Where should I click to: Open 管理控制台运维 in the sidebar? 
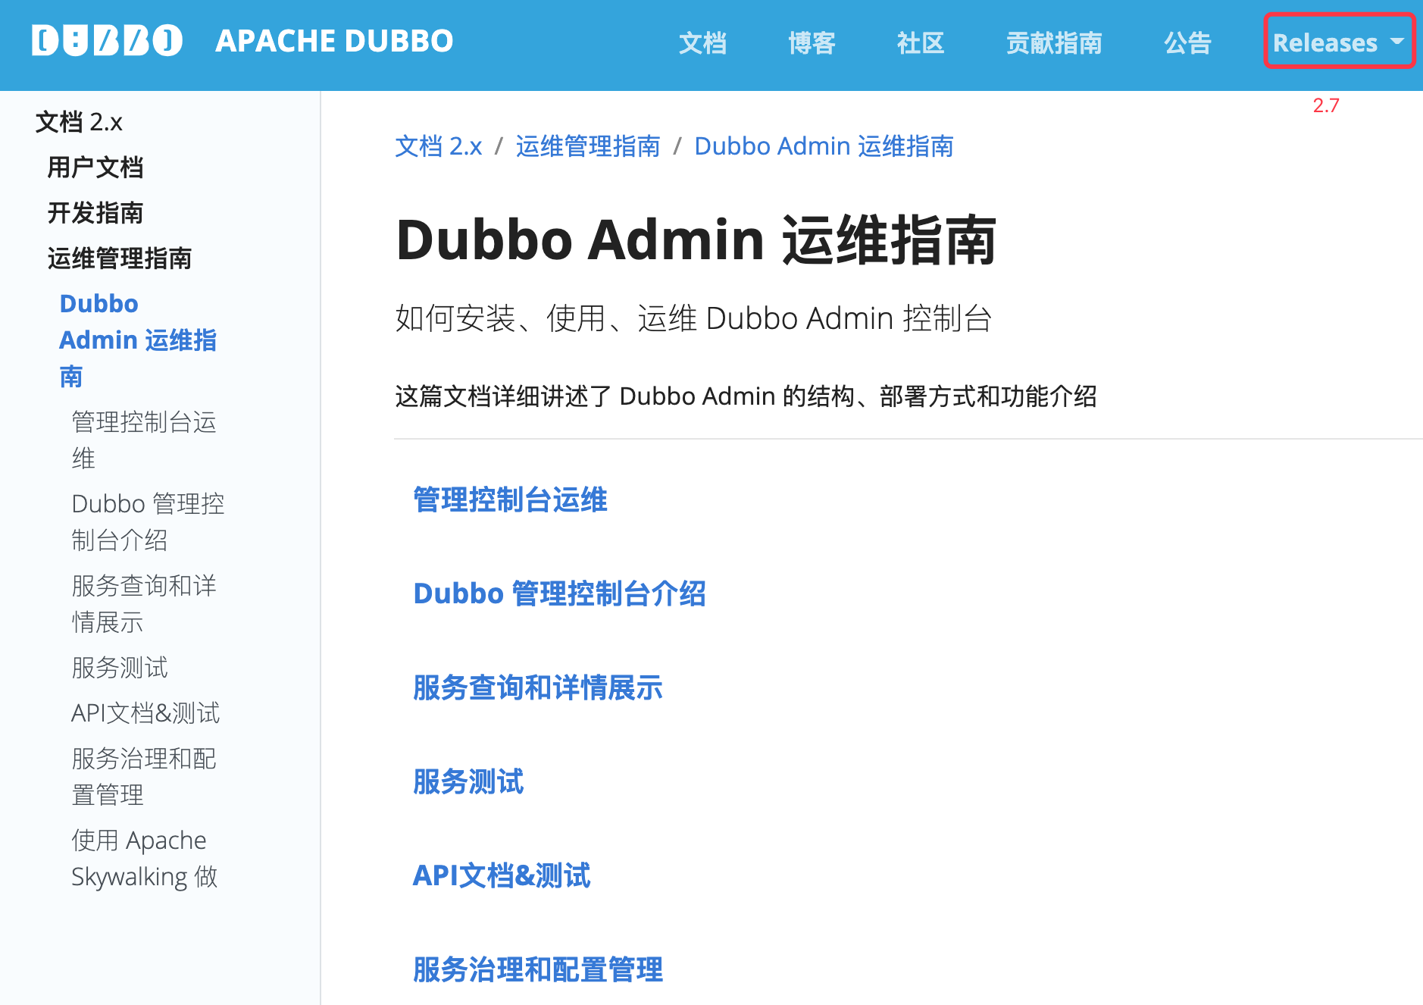[x=144, y=440]
